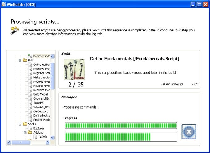Click the OleSupport script gear icon
Image resolution: width=210 pixels, height=153 pixels.
[31, 112]
